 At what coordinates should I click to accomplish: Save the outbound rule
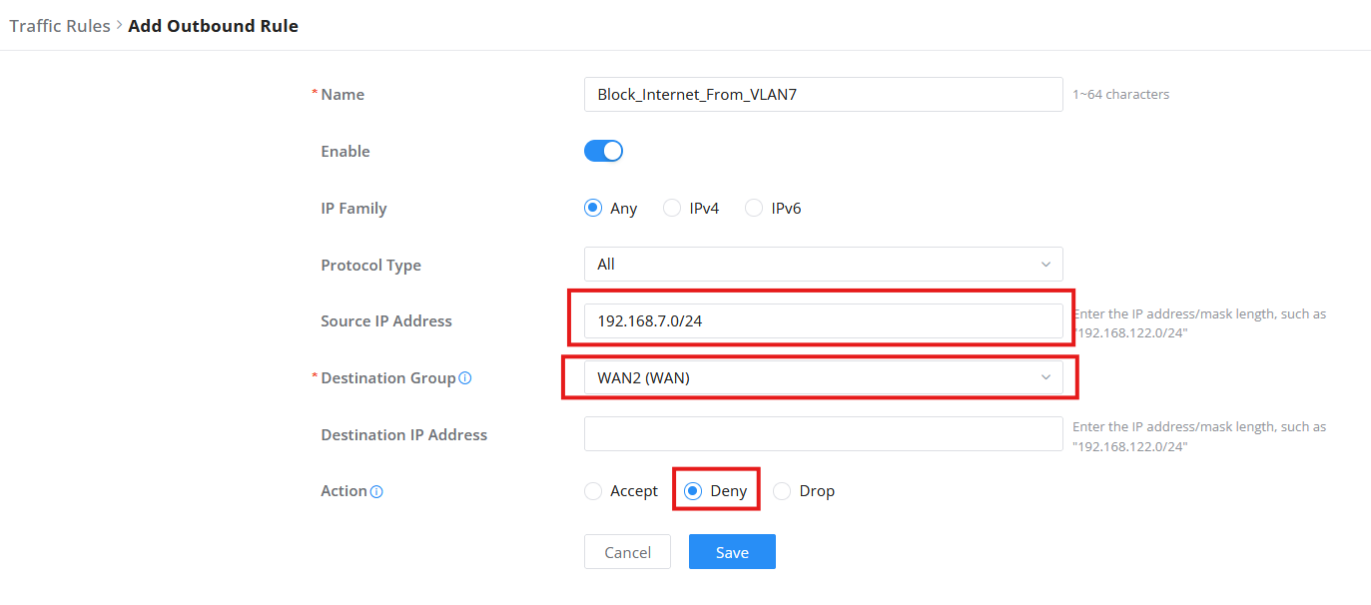click(732, 552)
